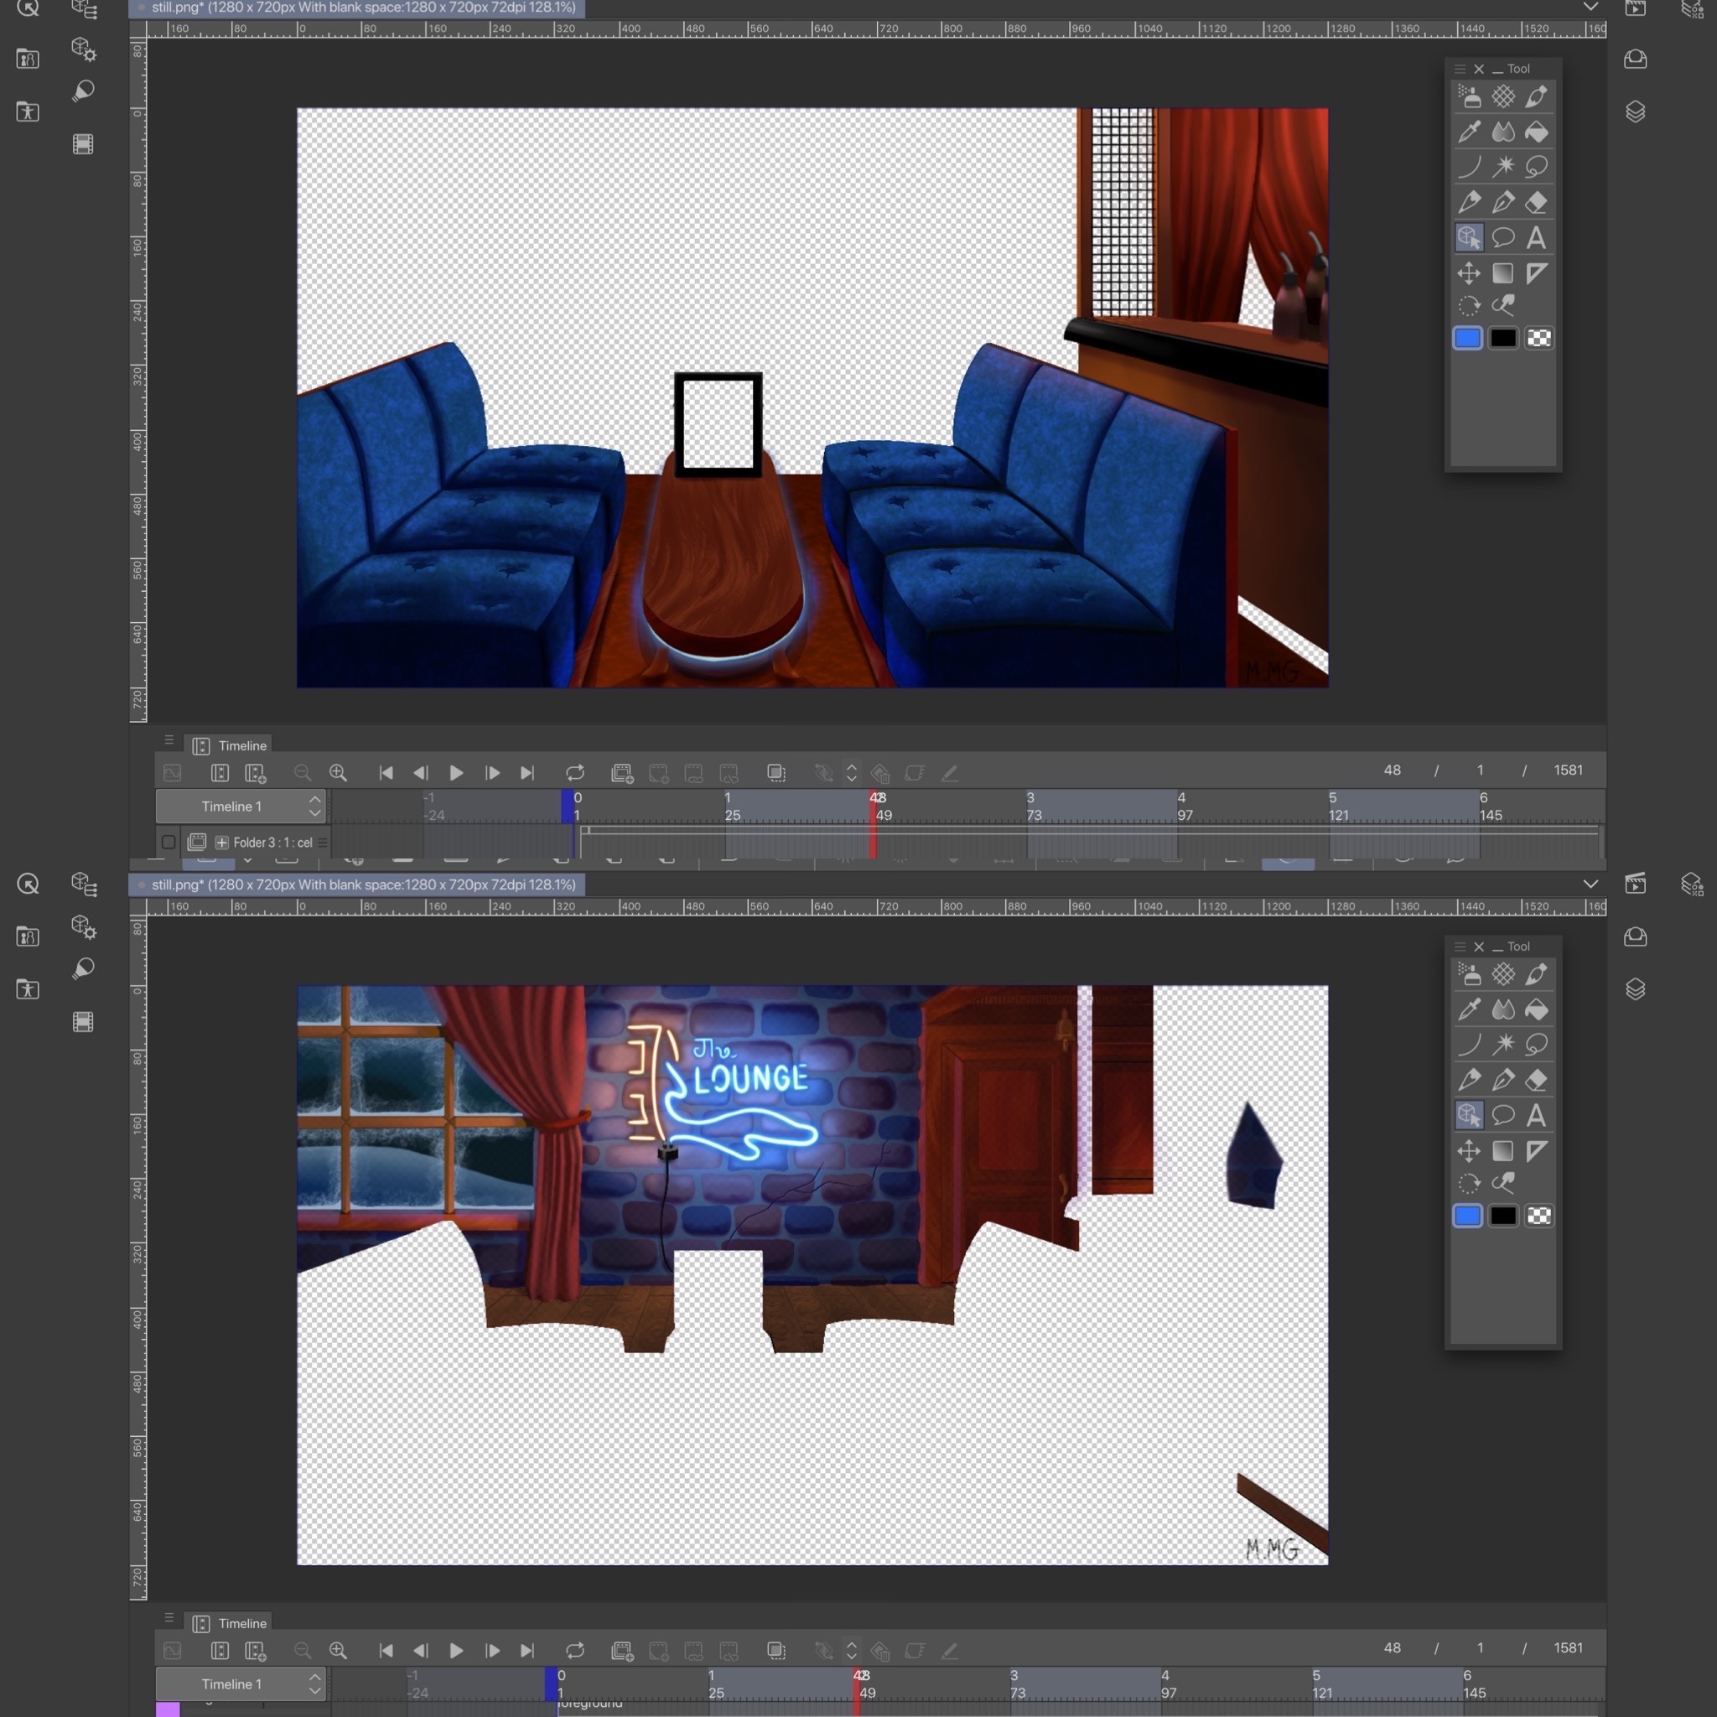The image size is (1717, 1717).
Task: Select Move layer tool in blue sofas window
Action: pos(1469,272)
